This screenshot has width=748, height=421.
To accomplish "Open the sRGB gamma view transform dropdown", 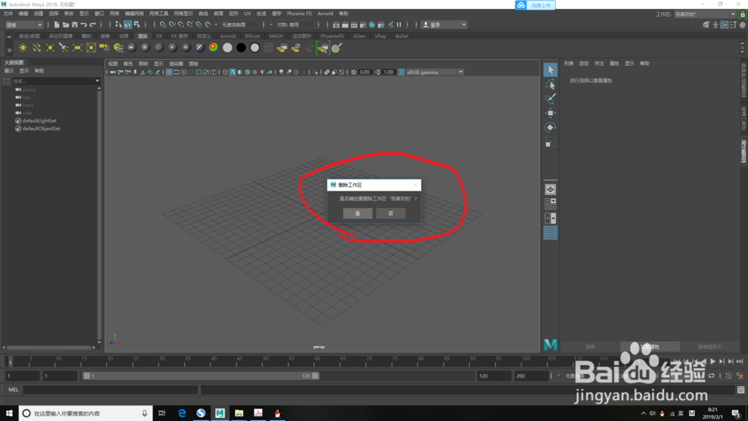I will 435,72.
